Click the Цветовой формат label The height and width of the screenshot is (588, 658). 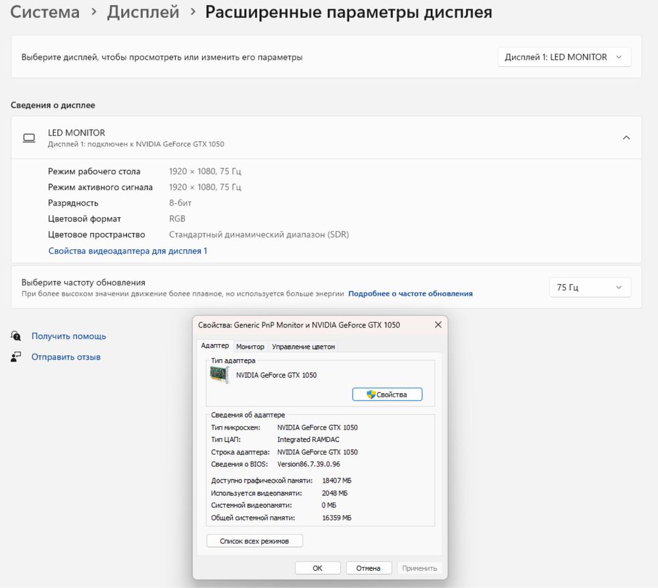coord(84,218)
